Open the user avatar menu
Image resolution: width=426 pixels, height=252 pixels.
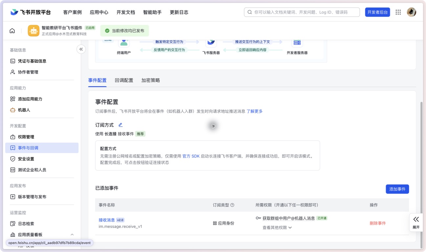(x=412, y=12)
